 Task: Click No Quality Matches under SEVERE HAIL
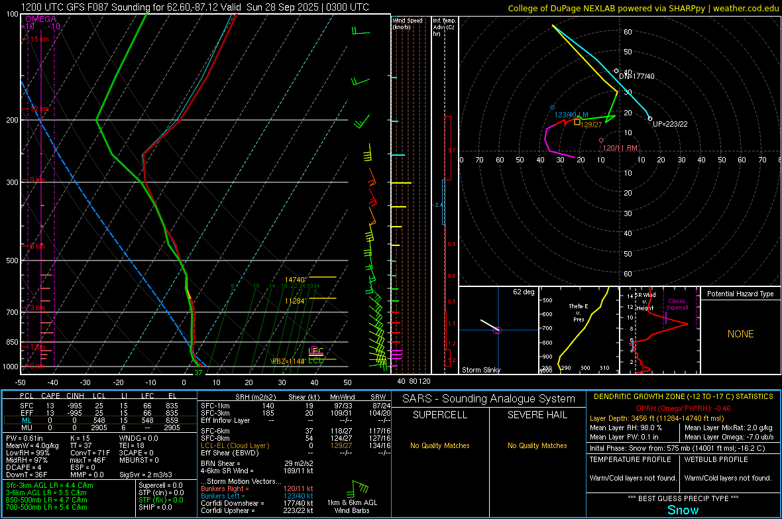(x=537, y=445)
